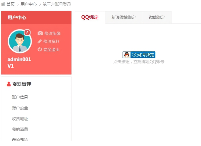Click the 资料管理 section heading
The width and height of the screenshot is (201, 146).
click(x=22, y=84)
